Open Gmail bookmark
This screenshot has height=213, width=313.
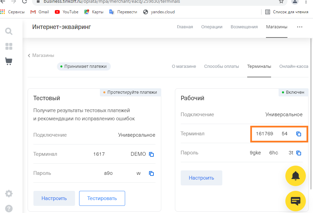click(40, 12)
